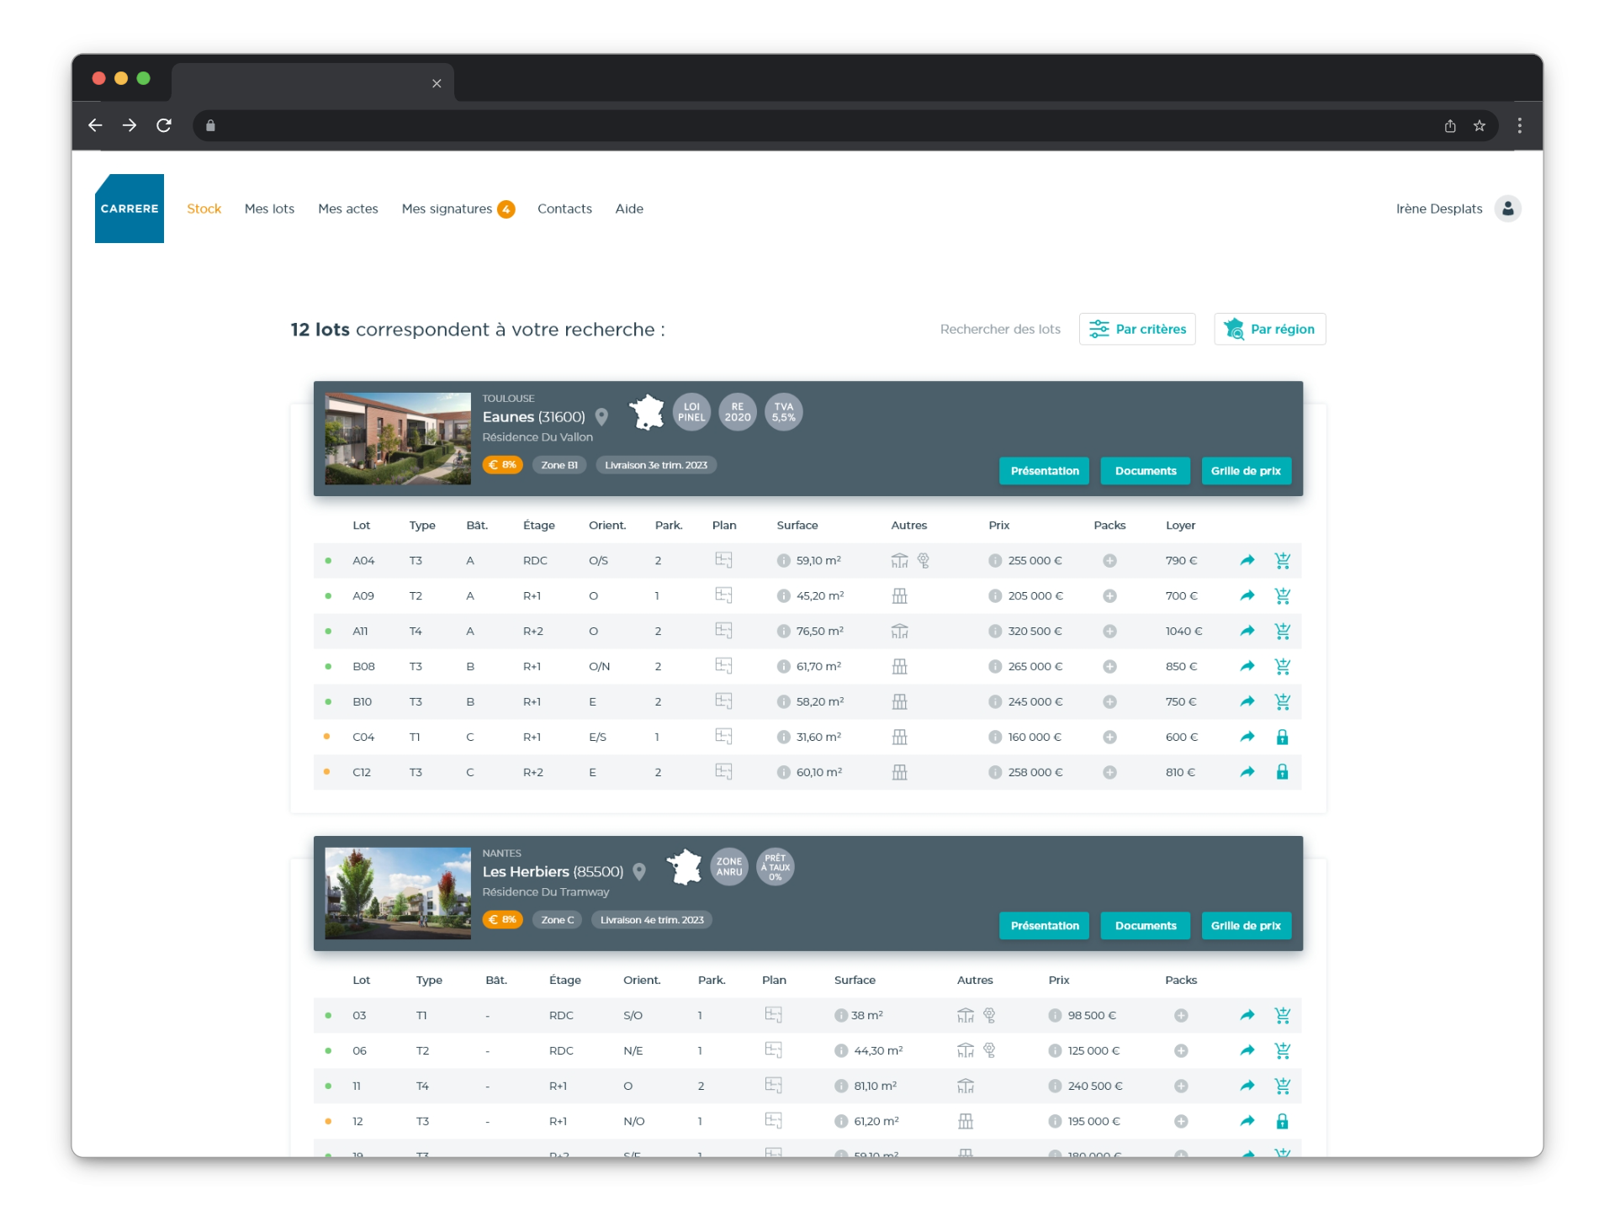Click the lock icon on lot 12
Screen dimensions: 1615x1211
[x=1282, y=1121]
